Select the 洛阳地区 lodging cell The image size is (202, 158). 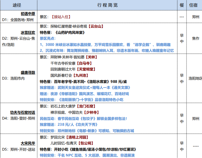pos(195,78)
